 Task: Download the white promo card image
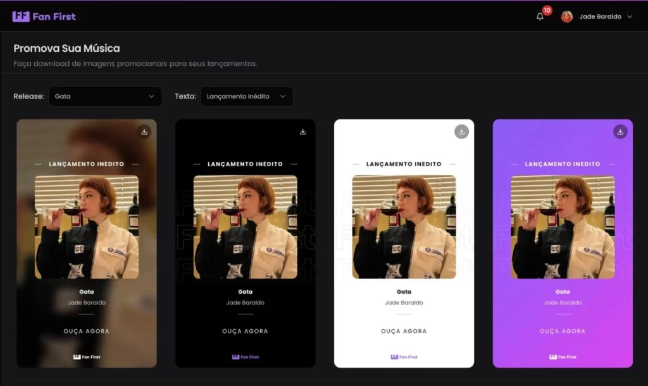(462, 131)
